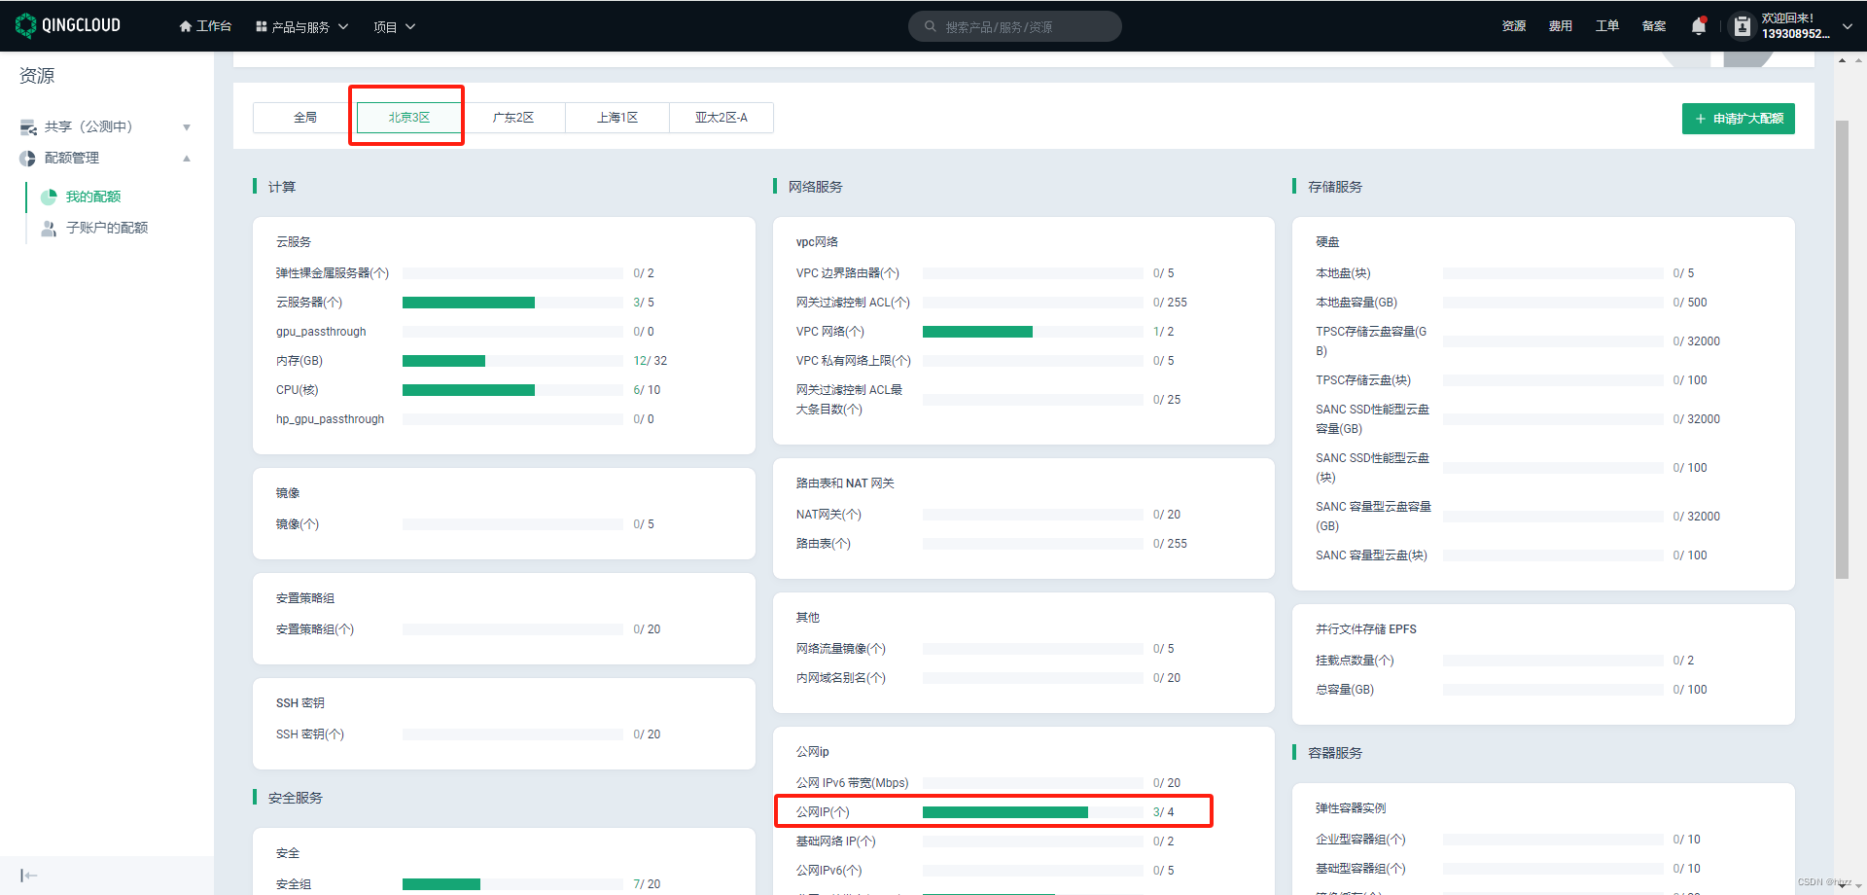
Task: Click the 网关过滤控制 ACL(个) label
Action: point(853,303)
